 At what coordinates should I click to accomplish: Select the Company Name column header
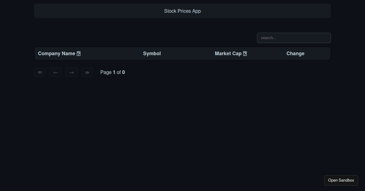pos(57,54)
